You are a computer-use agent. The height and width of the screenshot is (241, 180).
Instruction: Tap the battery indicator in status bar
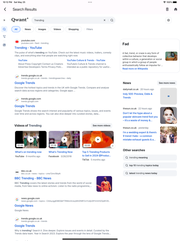[x=175, y=2]
